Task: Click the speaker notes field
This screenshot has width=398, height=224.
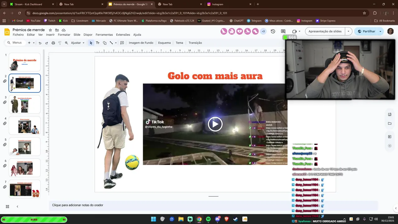Action: click(213, 205)
